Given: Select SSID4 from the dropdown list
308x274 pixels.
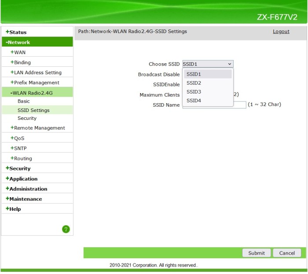Looking at the screenshot, I should [208, 101].
